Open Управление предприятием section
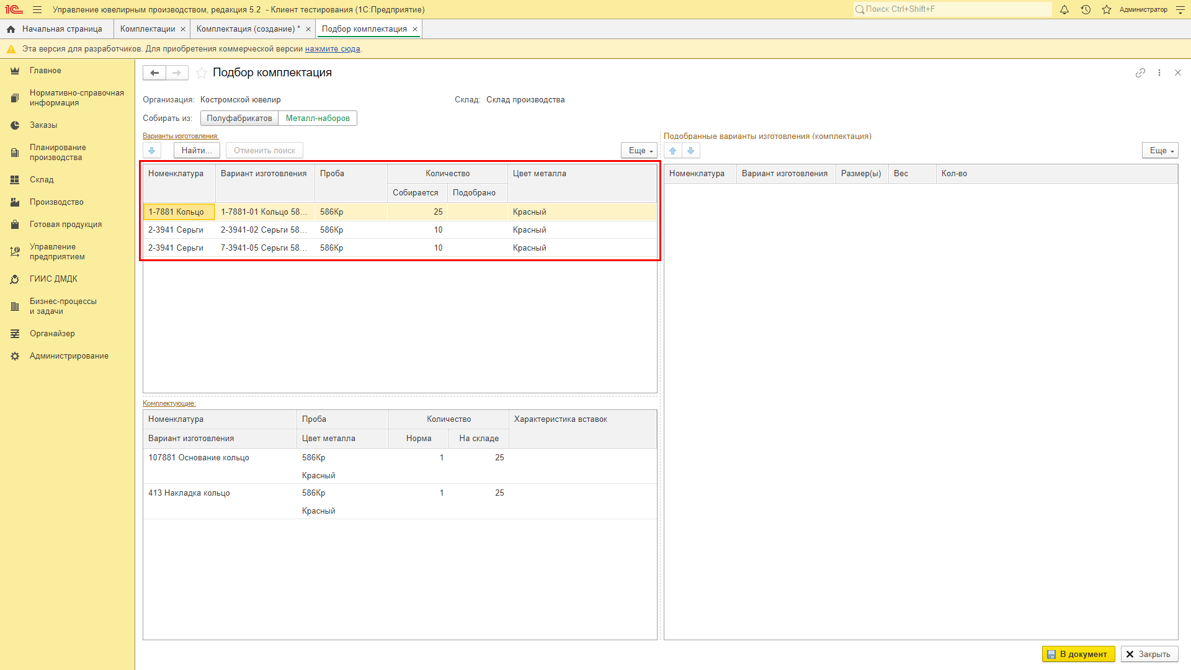The height and width of the screenshot is (670, 1191). click(x=57, y=252)
